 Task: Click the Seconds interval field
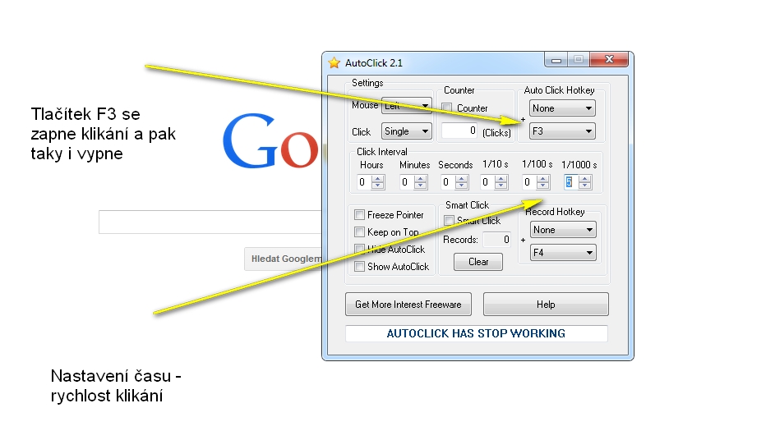[x=447, y=182]
